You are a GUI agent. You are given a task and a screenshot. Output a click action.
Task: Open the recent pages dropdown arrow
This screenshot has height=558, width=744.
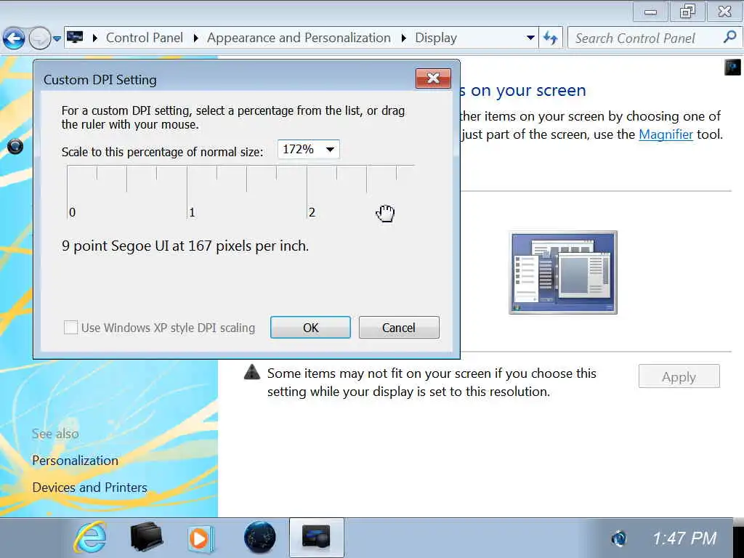tap(57, 39)
